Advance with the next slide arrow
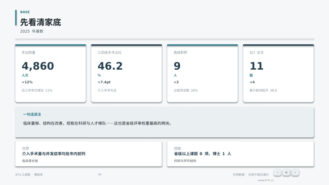The height and width of the screenshot is (185, 329). pos(295,172)
